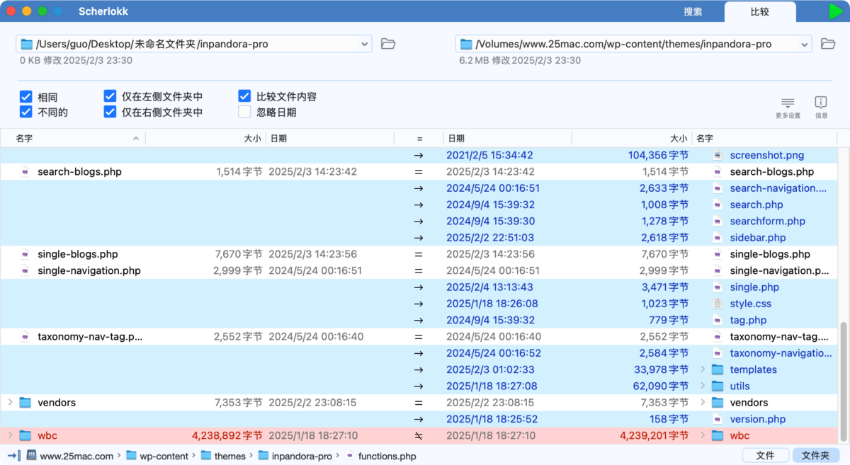Click functions.php in breadcrumb

tap(380, 456)
